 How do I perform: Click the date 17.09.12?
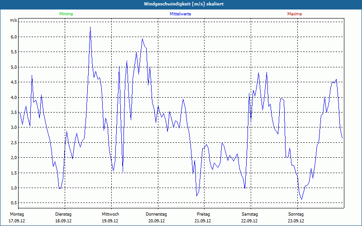click(x=17, y=221)
